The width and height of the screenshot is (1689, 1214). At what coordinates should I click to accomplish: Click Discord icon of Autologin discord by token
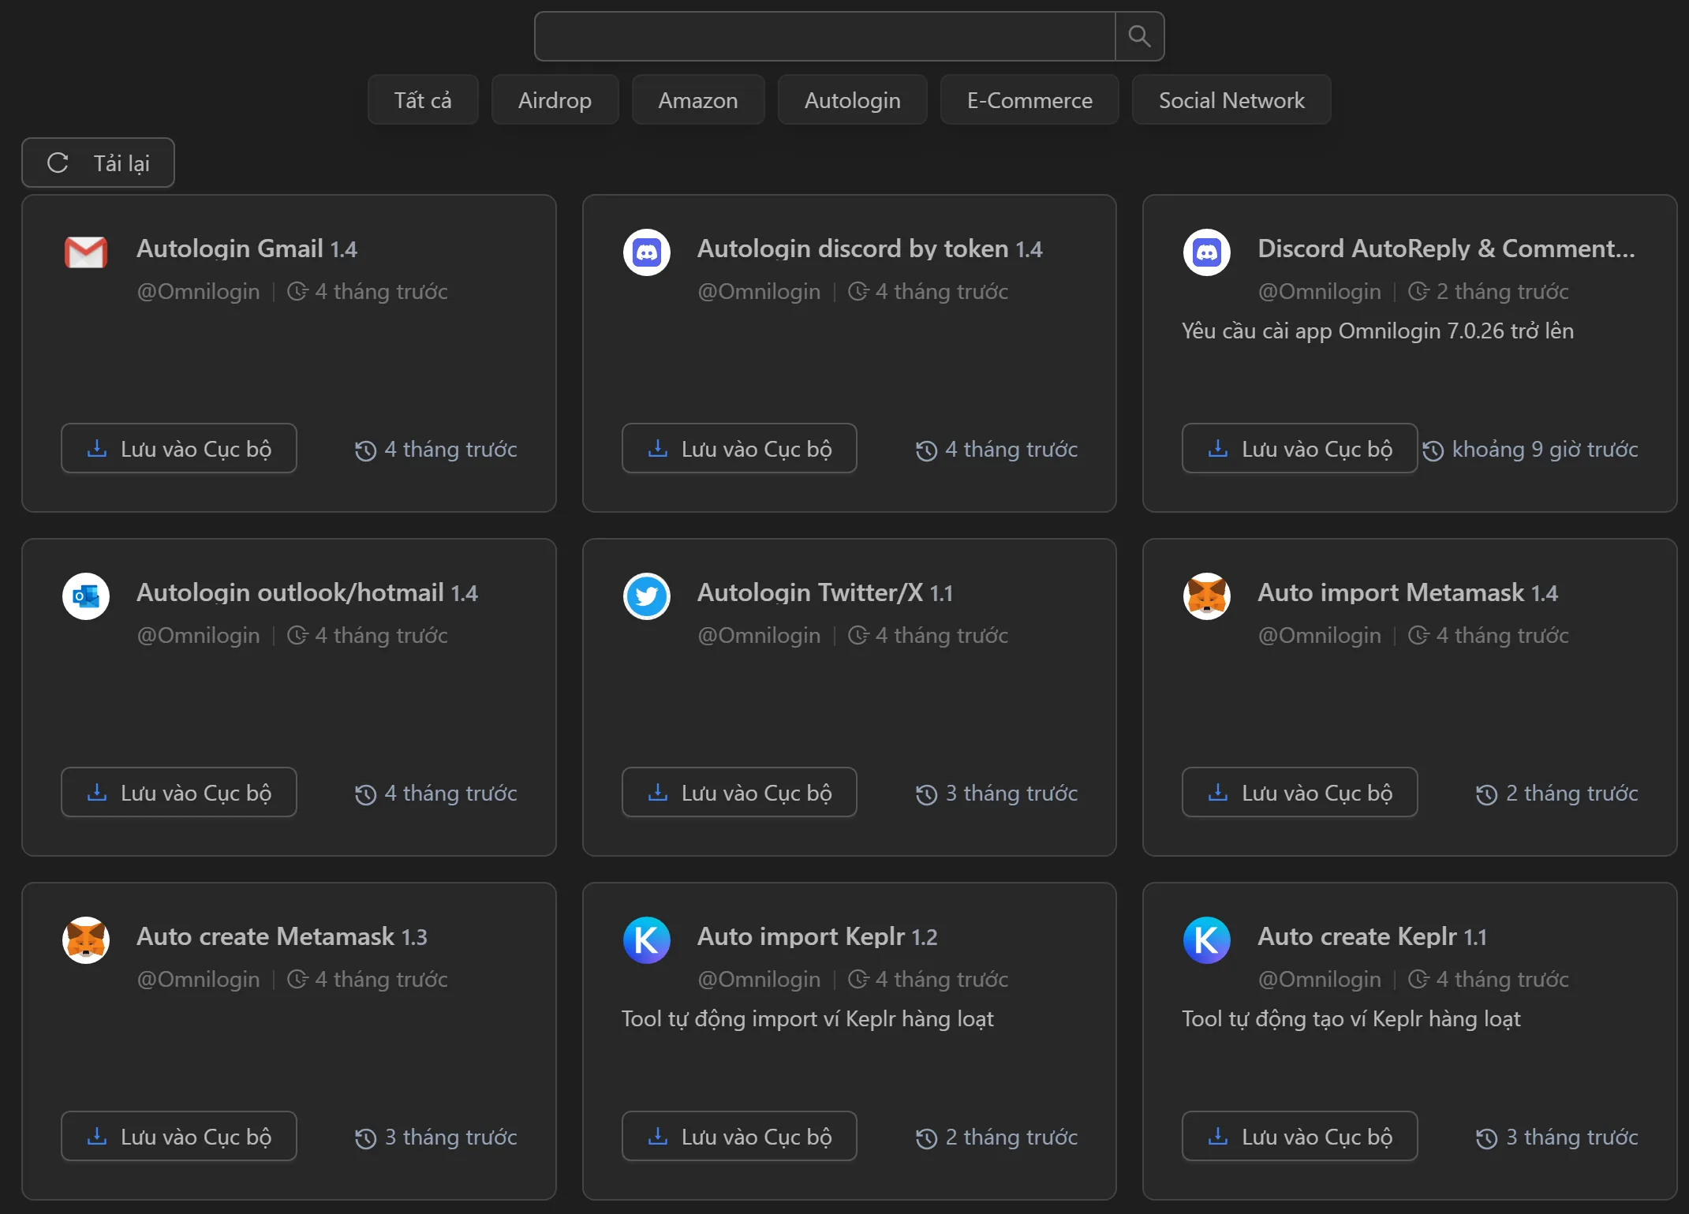[646, 252]
